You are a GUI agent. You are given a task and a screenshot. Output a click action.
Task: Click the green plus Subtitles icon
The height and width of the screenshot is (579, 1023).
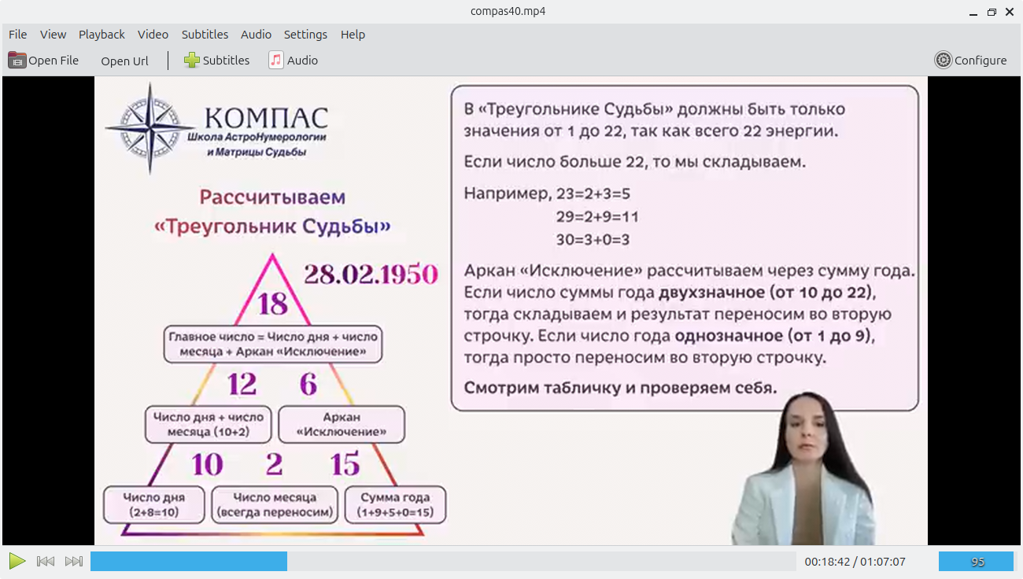191,61
